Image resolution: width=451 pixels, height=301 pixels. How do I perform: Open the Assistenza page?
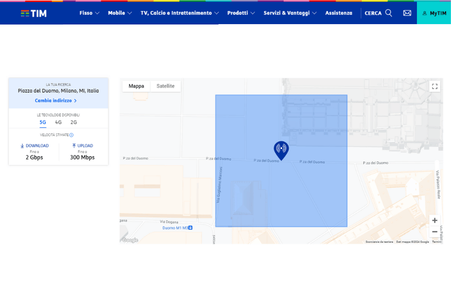[339, 13]
